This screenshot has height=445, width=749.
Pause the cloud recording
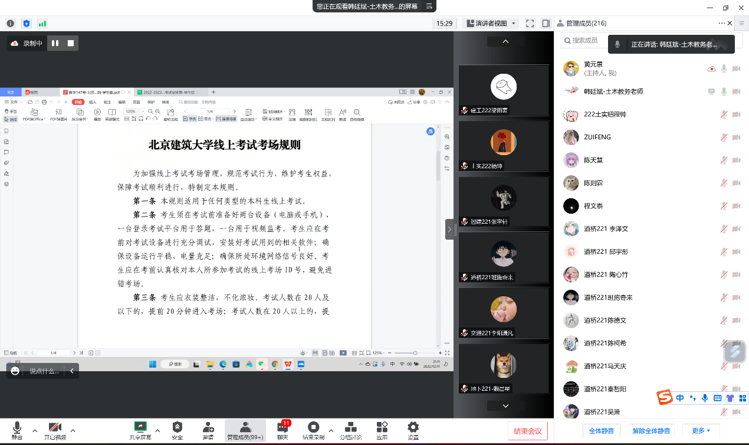click(55, 43)
